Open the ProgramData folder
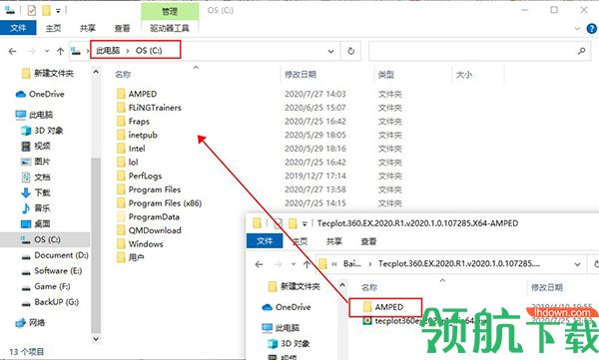This screenshot has width=599, height=360. (148, 216)
